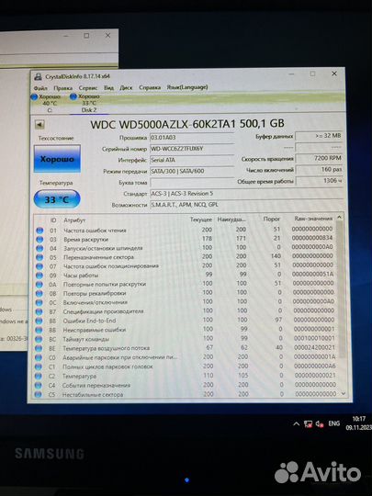The height and width of the screenshot is (496, 372).
Task: Click status icon for attribute 07 Частота ошибок позиционирования
Action: coord(39,266)
